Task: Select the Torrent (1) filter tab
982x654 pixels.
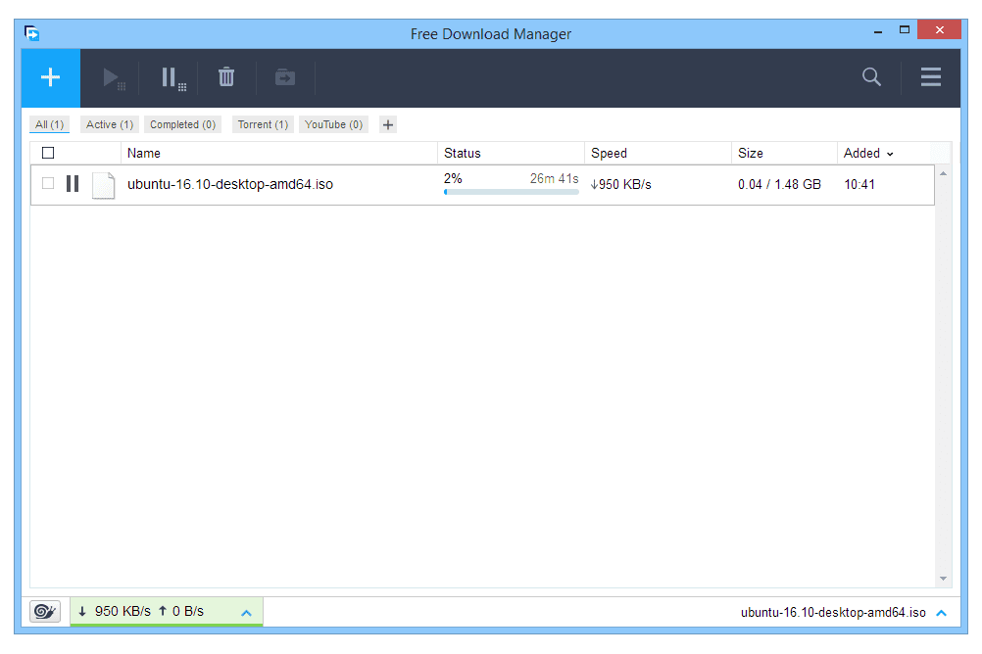Action: [263, 124]
